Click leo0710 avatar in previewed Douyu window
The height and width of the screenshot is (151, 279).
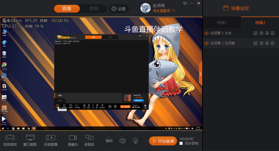(x=127, y=98)
